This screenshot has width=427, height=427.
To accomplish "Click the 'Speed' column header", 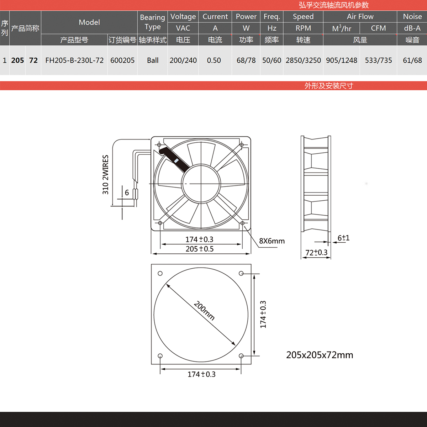I will click(x=303, y=16).
